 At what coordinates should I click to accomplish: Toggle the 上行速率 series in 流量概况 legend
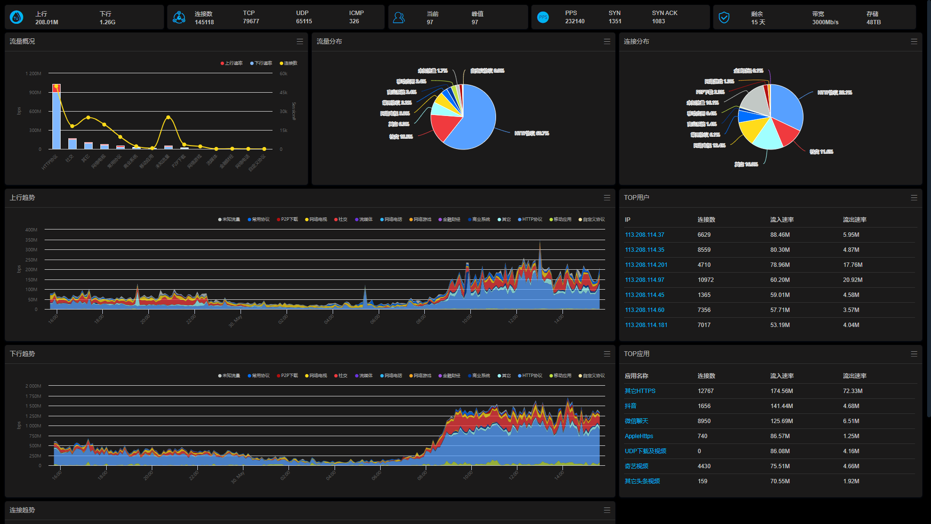[232, 64]
